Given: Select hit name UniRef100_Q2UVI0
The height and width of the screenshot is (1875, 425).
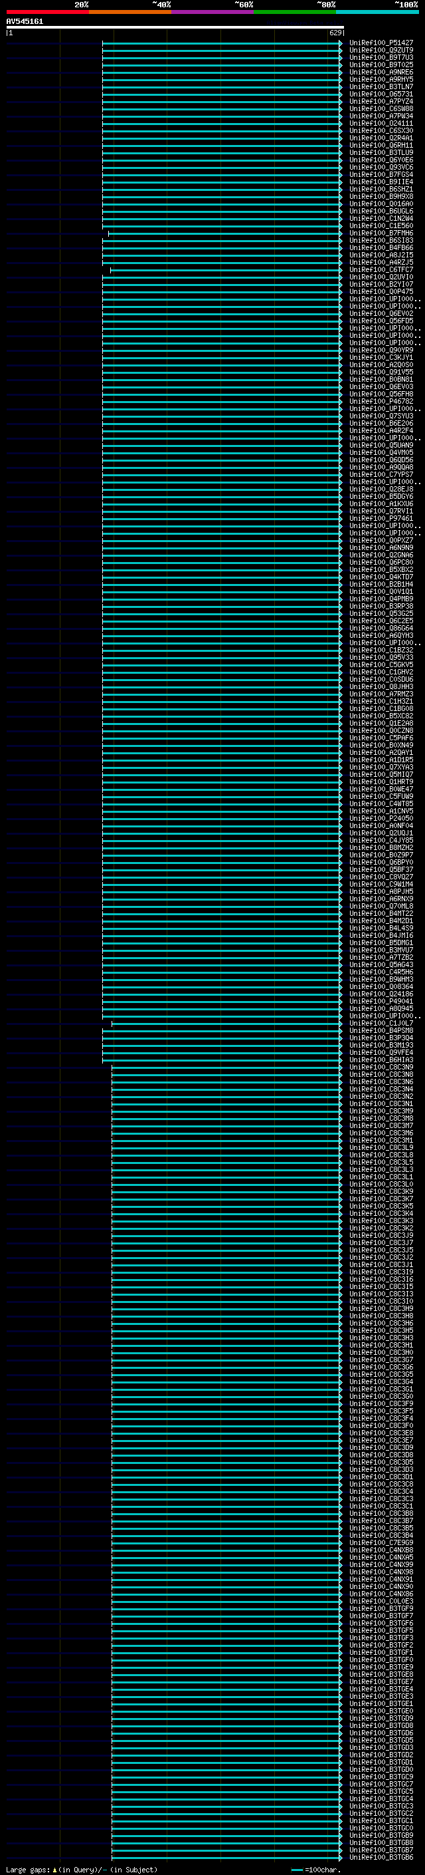Looking at the screenshot, I should pyautogui.click(x=381, y=277).
